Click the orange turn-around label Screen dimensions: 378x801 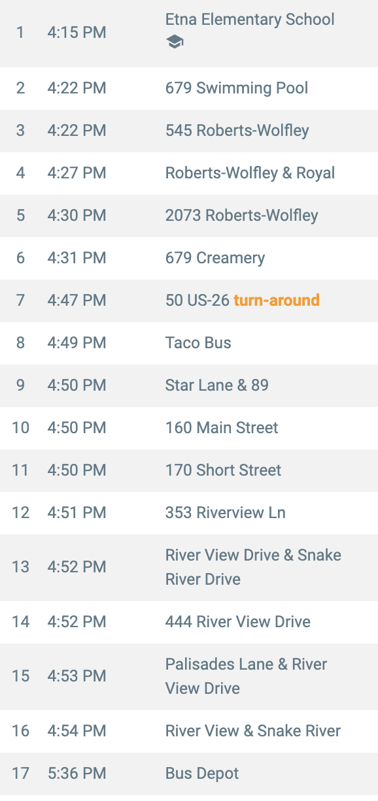(277, 301)
